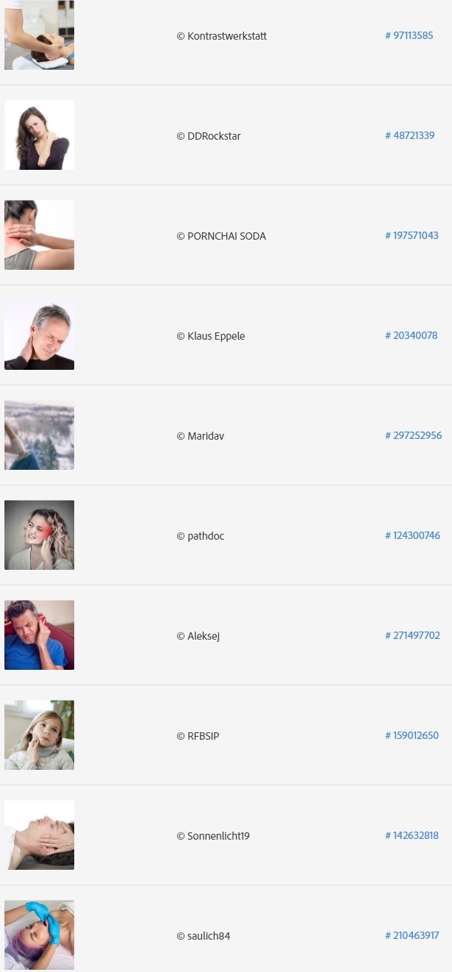Open image link # 159012650
The height and width of the screenshot is (972, 452).
412,735
